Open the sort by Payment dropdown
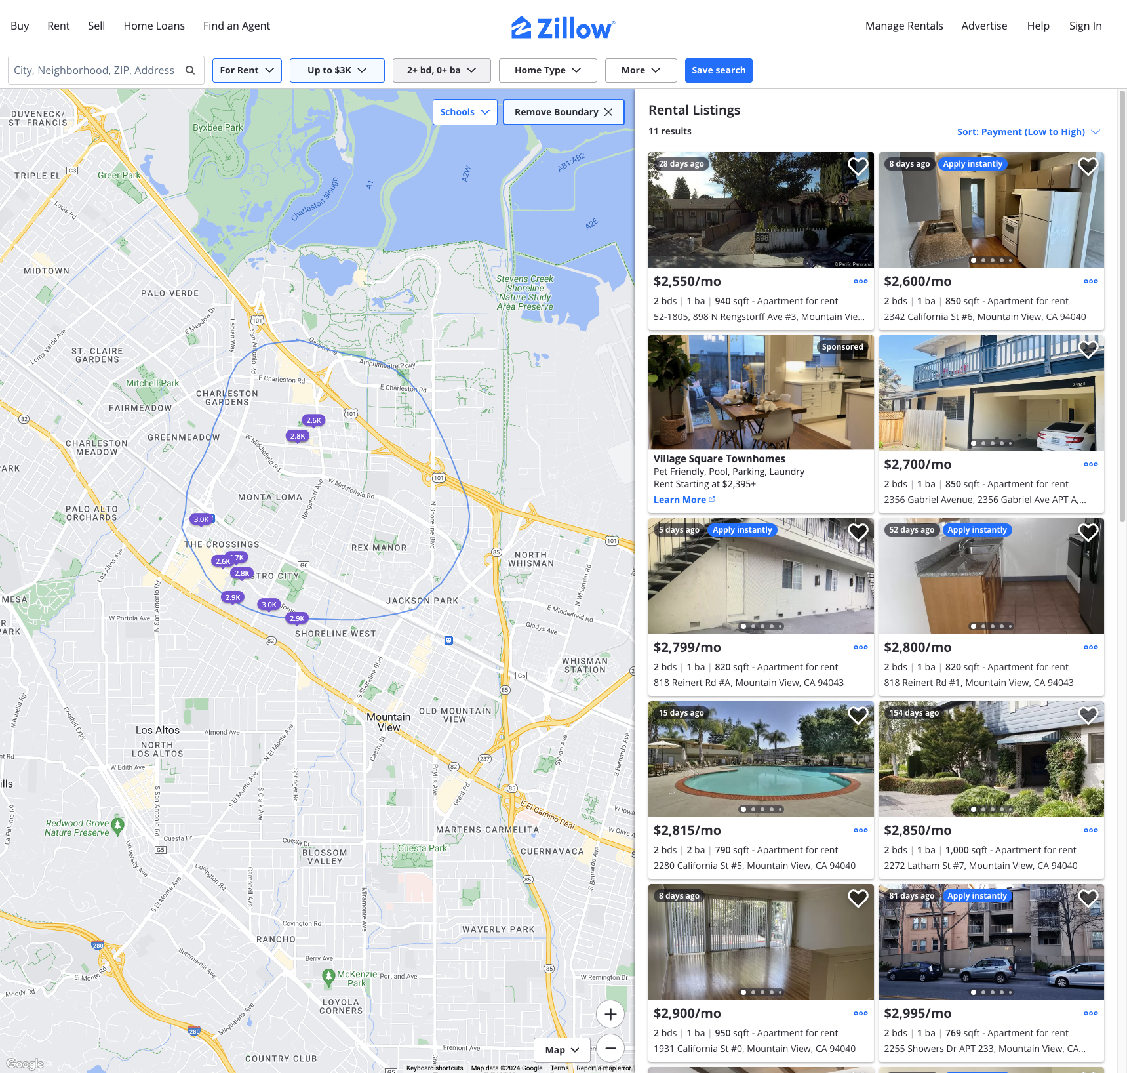 (1029, 132)
